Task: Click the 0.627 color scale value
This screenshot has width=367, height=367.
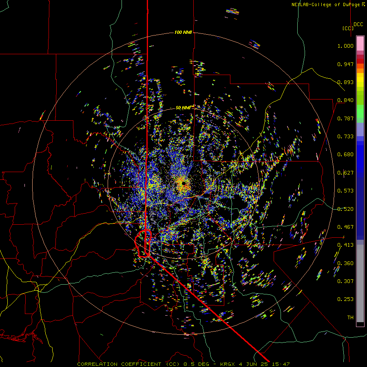Action: pyautogui.click(x=345, y=173)
